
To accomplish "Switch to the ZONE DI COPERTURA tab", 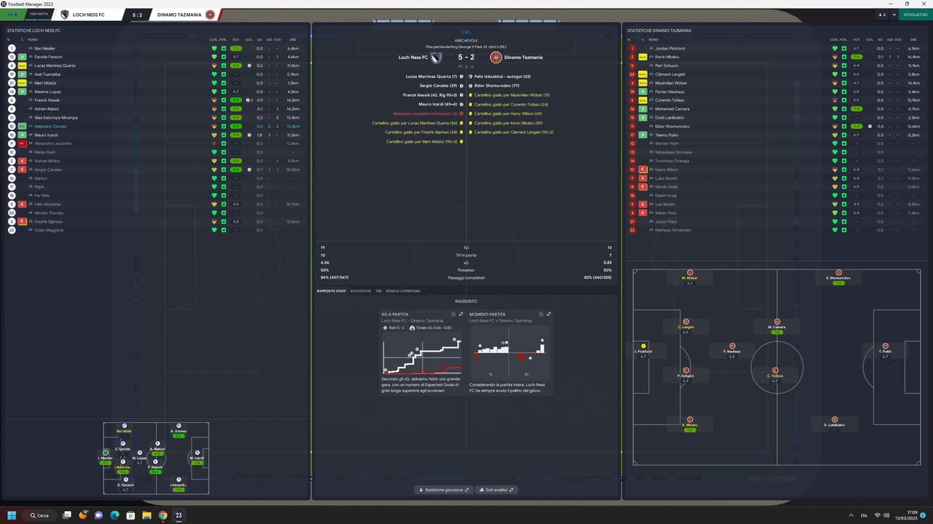I will point(403,291).
